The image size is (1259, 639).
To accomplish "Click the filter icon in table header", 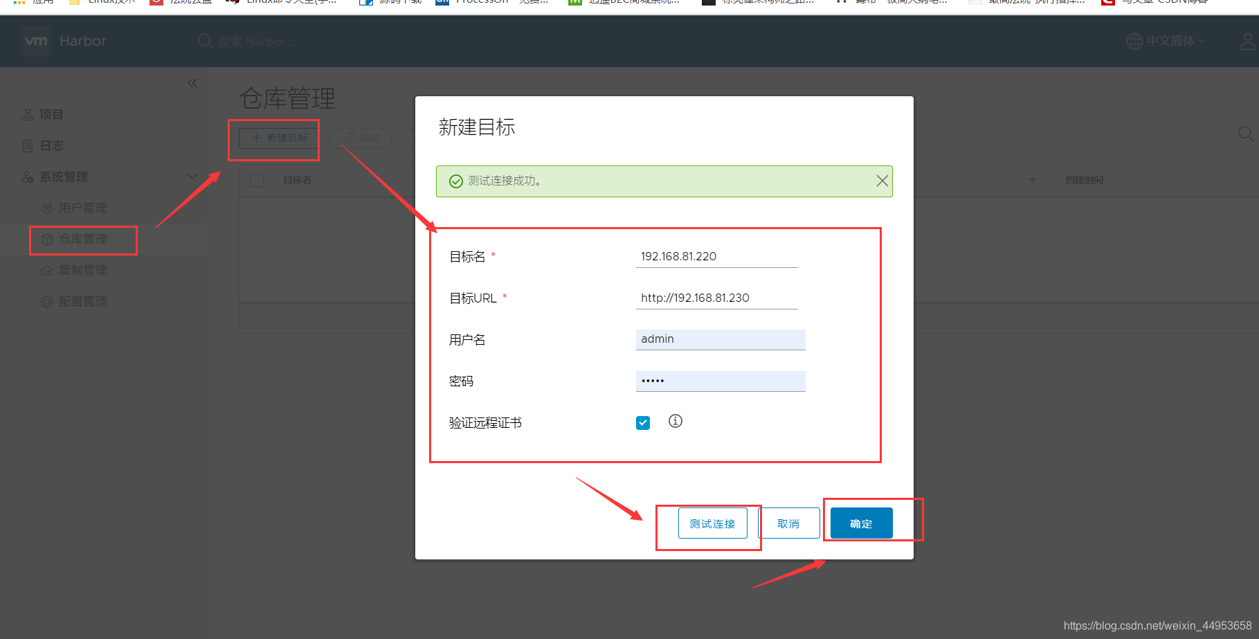I will point(1032,181).
